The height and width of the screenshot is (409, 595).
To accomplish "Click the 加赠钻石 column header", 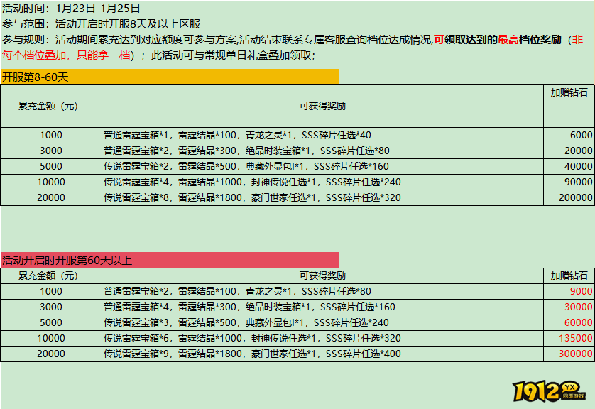I will pyautogui.click(x=568, y=93).
